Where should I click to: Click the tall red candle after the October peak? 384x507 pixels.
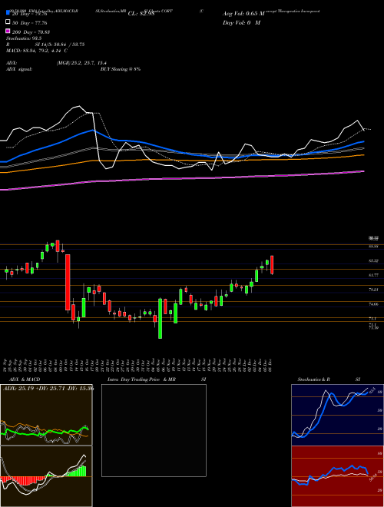68,282
